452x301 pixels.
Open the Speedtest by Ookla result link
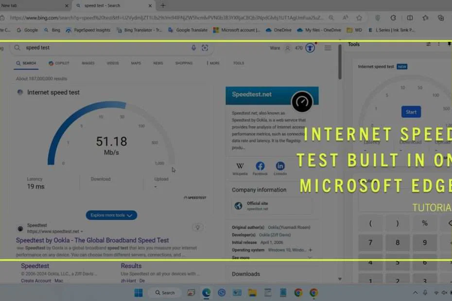point(92,240)
